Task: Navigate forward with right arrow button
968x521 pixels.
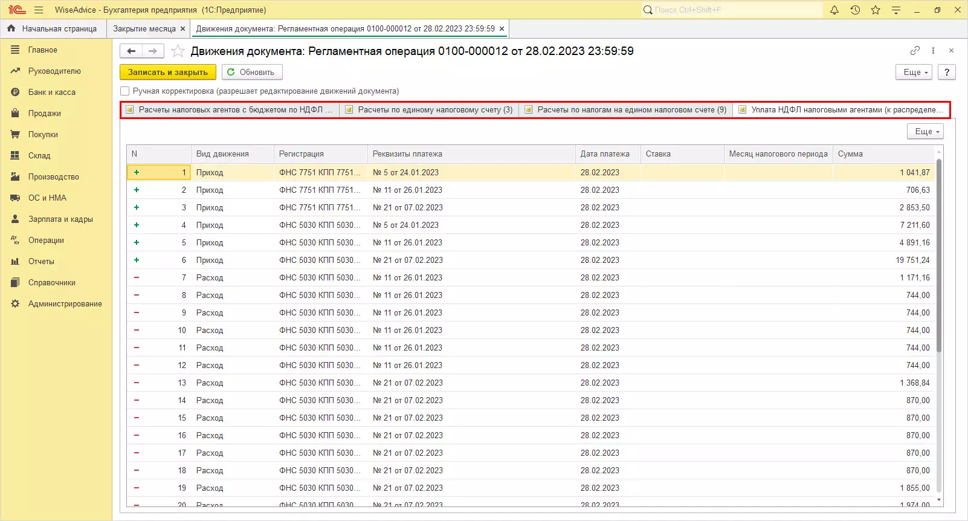Action: (x=153, y=51)
